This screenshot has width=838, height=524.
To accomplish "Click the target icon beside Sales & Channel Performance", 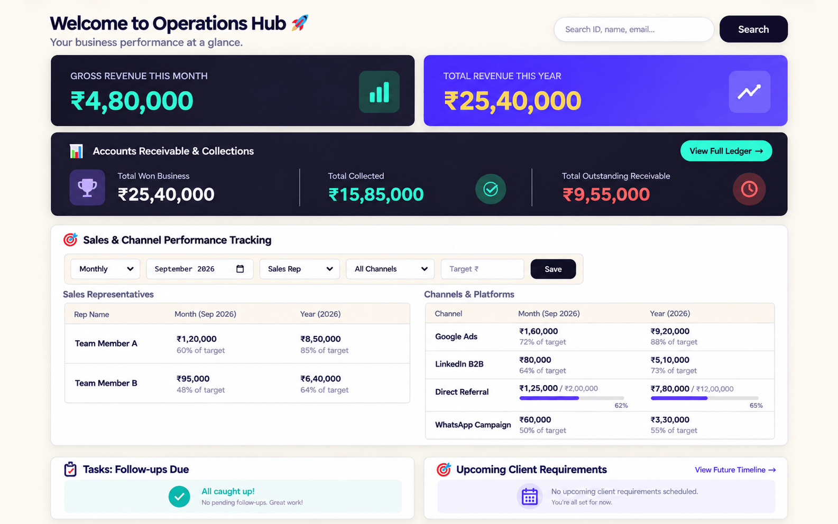I will (x=70, y=240).
